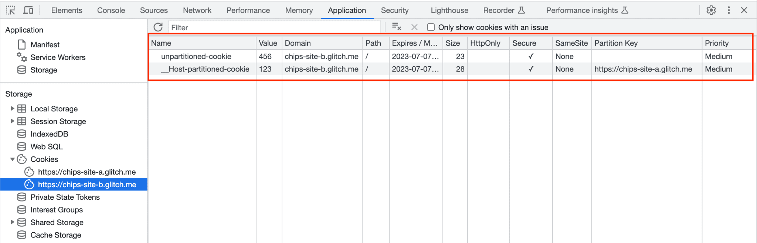Open DevTools settings gear
Viewport: 757px width, 243px height.
click(711, 10)
